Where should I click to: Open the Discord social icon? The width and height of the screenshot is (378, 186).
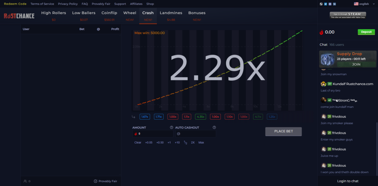(x=330, y=4)
